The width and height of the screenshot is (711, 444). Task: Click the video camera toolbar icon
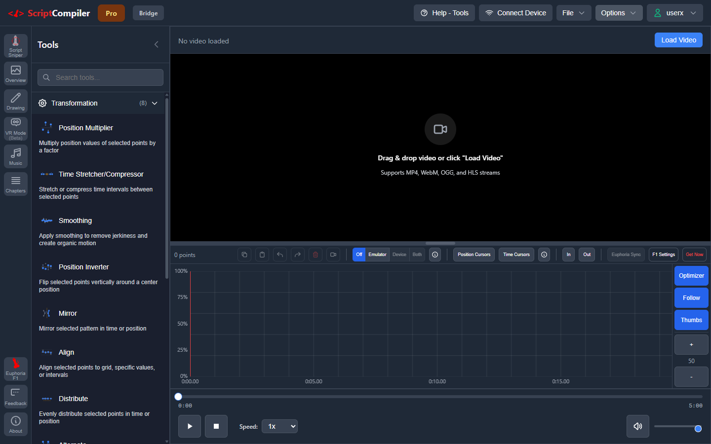click(x=333, y=255)
